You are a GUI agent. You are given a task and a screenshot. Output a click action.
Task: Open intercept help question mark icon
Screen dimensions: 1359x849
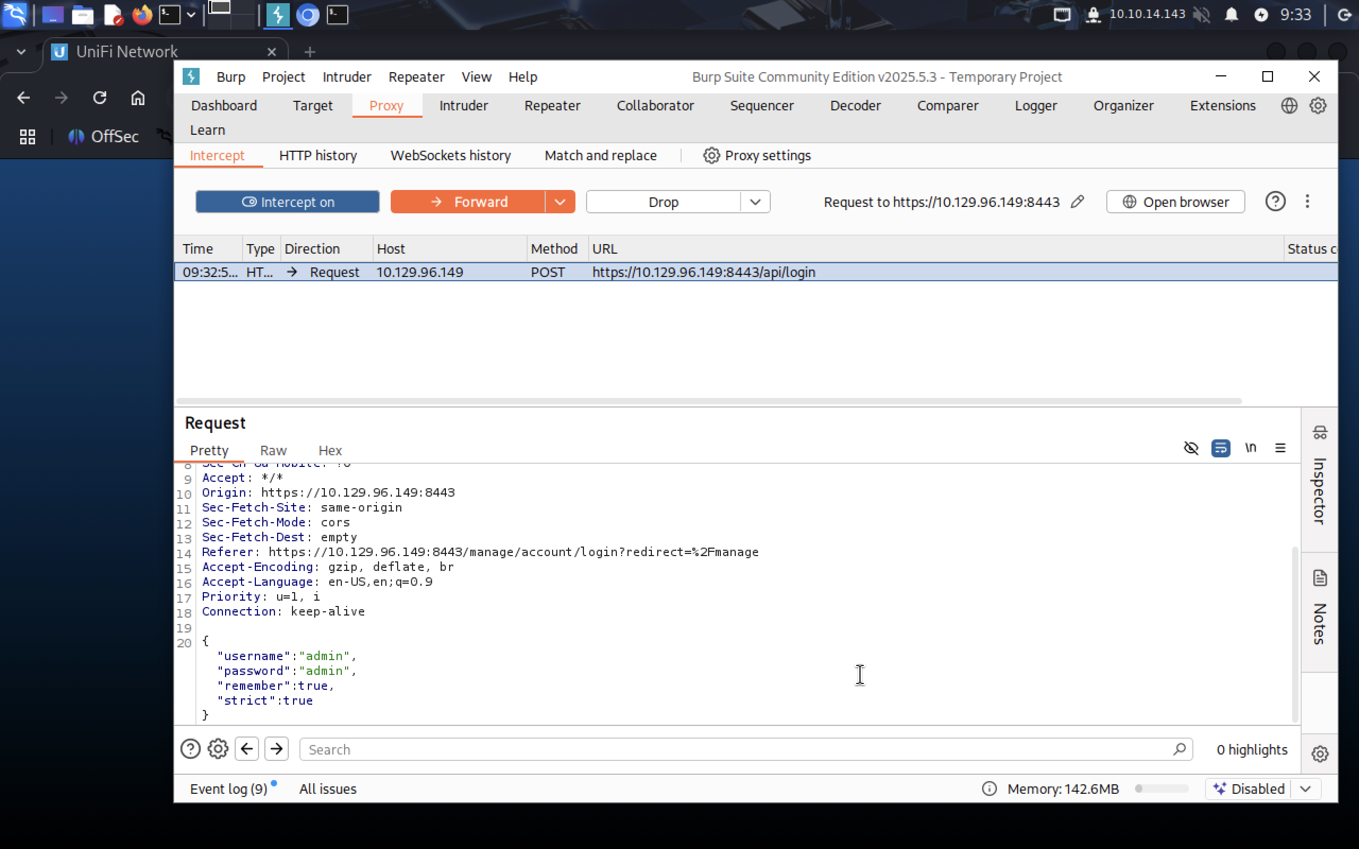[1275, 202]
